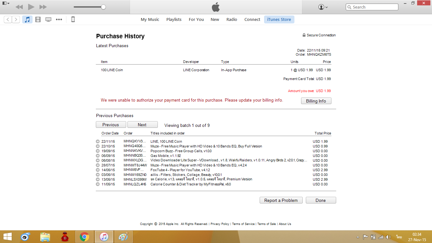
Task: Open the taskbar clock and date
Action: (x=417, y=237)
